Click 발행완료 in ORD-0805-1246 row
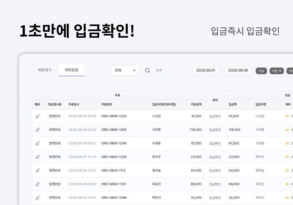Viewport: 293px width, 205px height. pyautogui.click(x=55, y=143)
